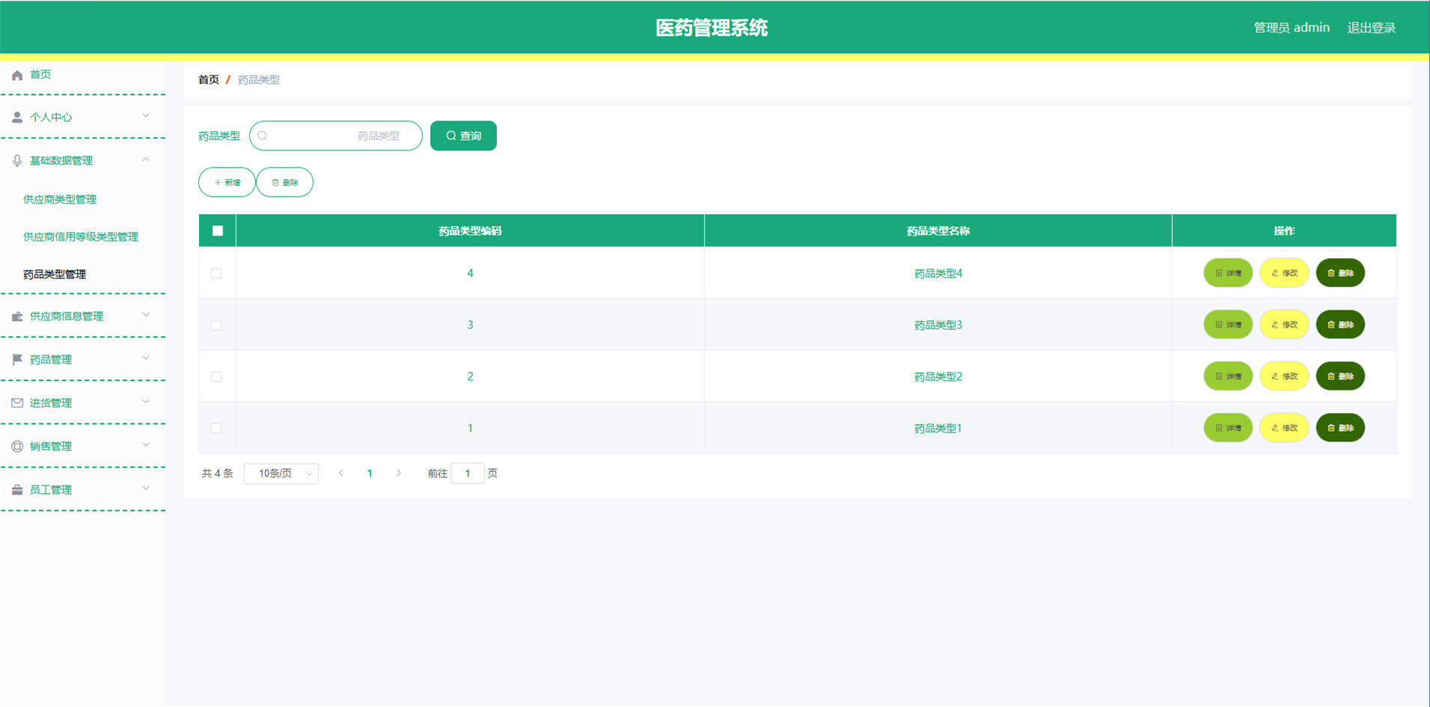Expand the 进货管理 chevron
This screenshot has width=1430, height=707.
point(146,402)
